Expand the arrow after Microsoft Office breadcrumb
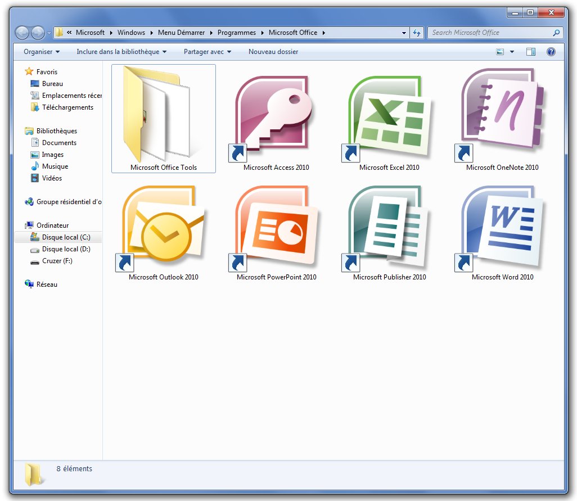Image resolution: width=577 pixels, height=501 pixels. 323,33
